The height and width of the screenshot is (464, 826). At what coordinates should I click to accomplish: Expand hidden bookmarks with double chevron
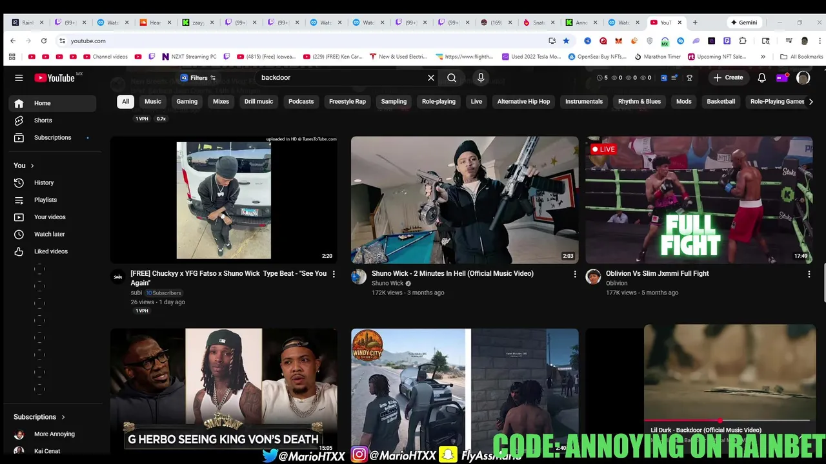tap(763, 57)
